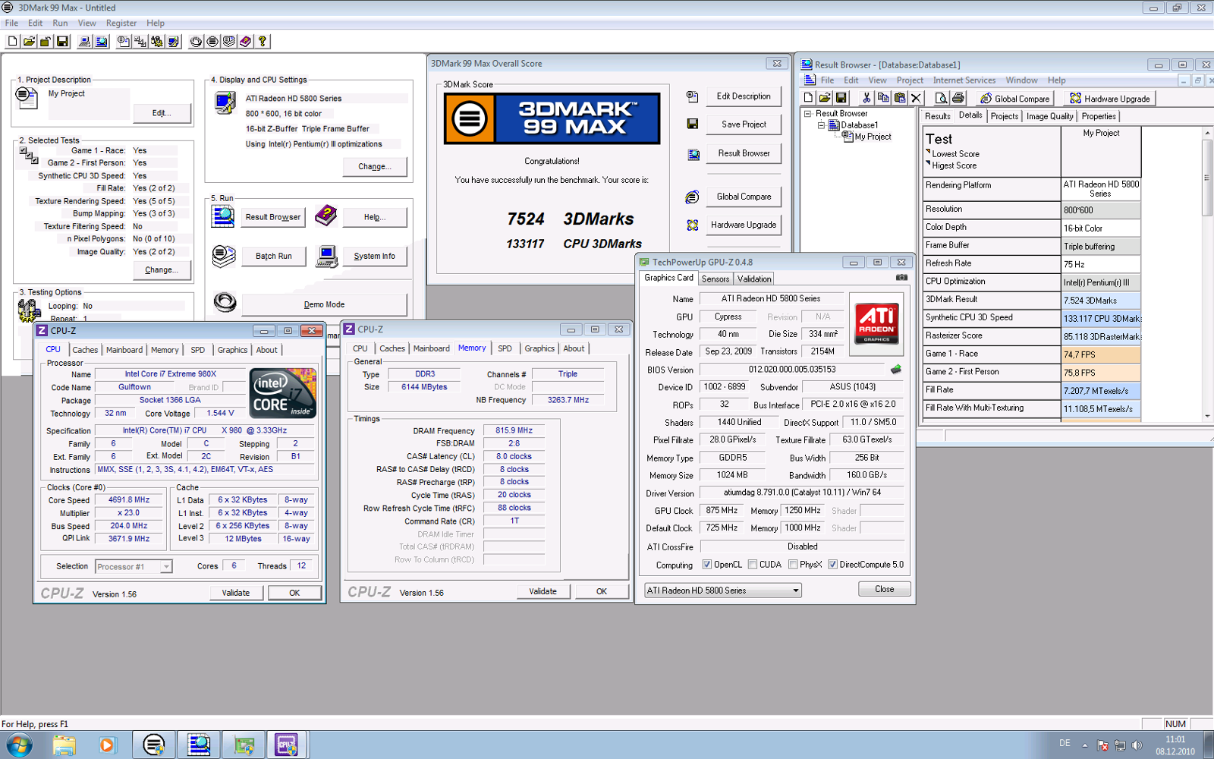The width and height of the screenshot is (1214, 759).
Task: Click the purple help book toolbar icon
Action: point(245,42)
